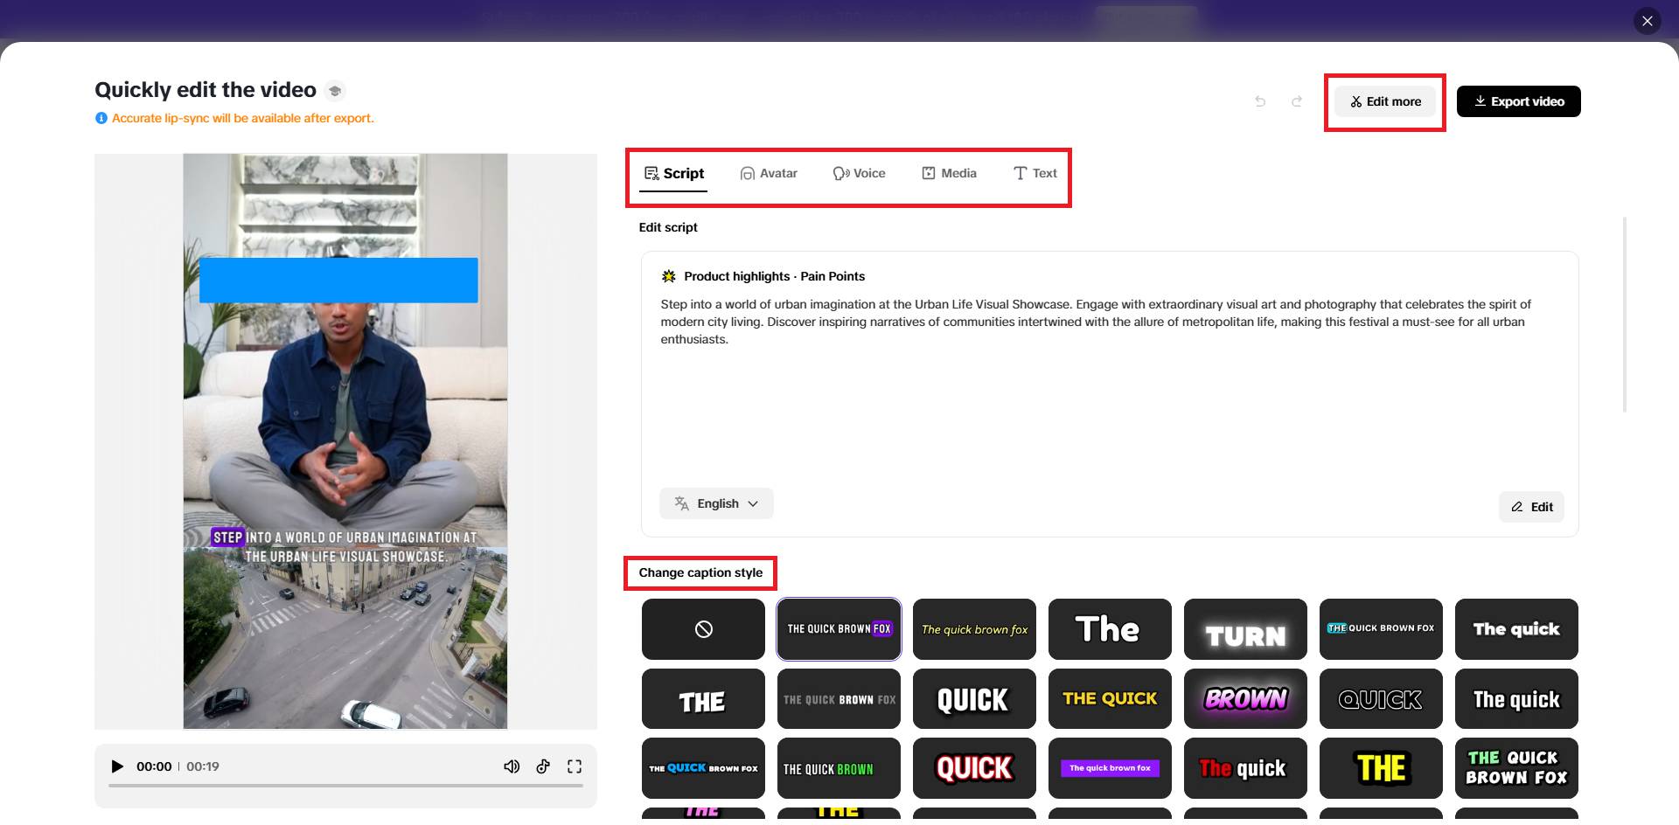Choose green 'THE QUICK BROWN FOX' style
Image resolution: width=1679 pixels, height=825 pixels.
pyautogui.click(x=1516, y=768)
